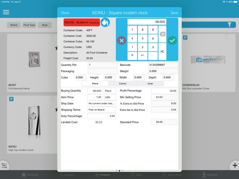
Task: Edit the Packaging field
Action: point(102,71)
